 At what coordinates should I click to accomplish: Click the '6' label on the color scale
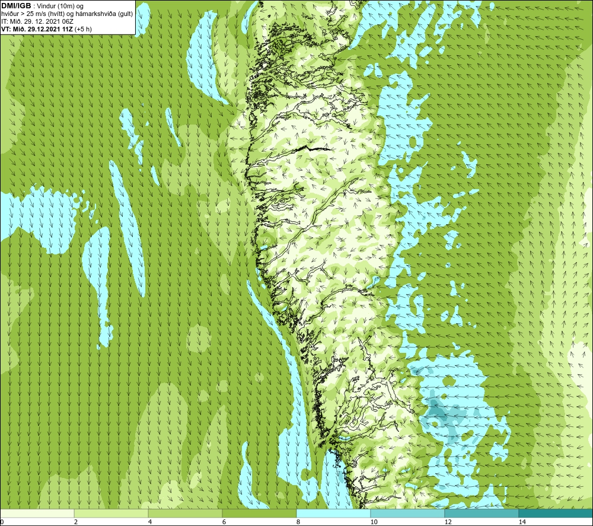point(224,522)
